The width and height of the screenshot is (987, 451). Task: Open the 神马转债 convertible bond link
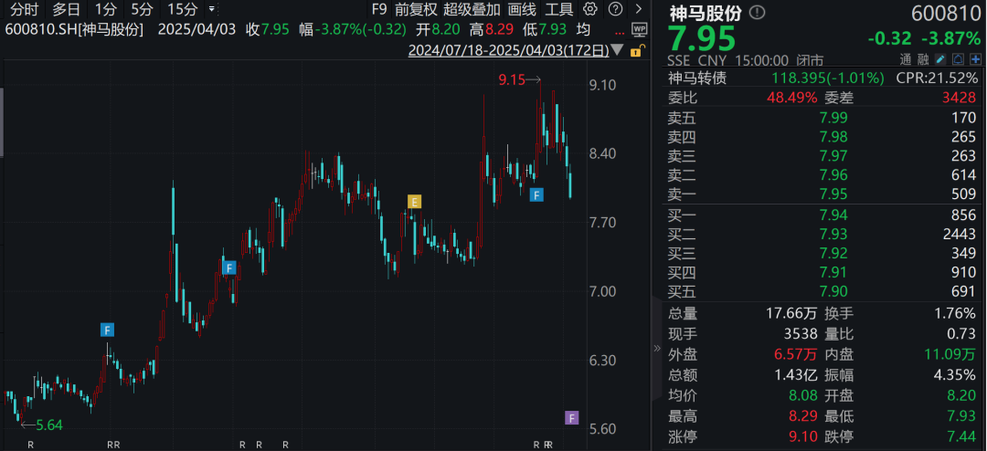(x=697, y=79)
